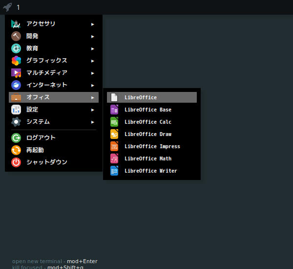Click the orange 再起動 arrows icon
The height and width of the screenshot is (269, 293).
[x=16, y=150]
